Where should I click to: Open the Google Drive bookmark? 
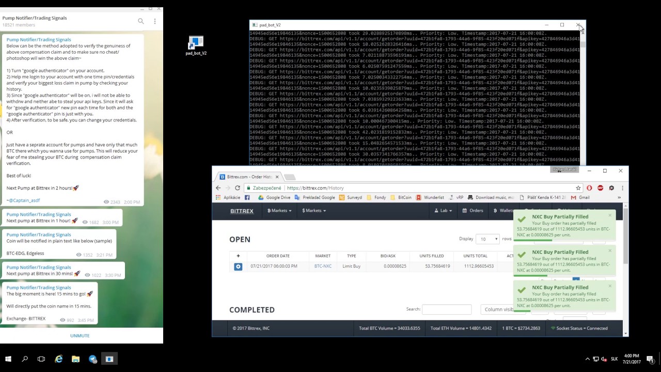tap(274, 197)
